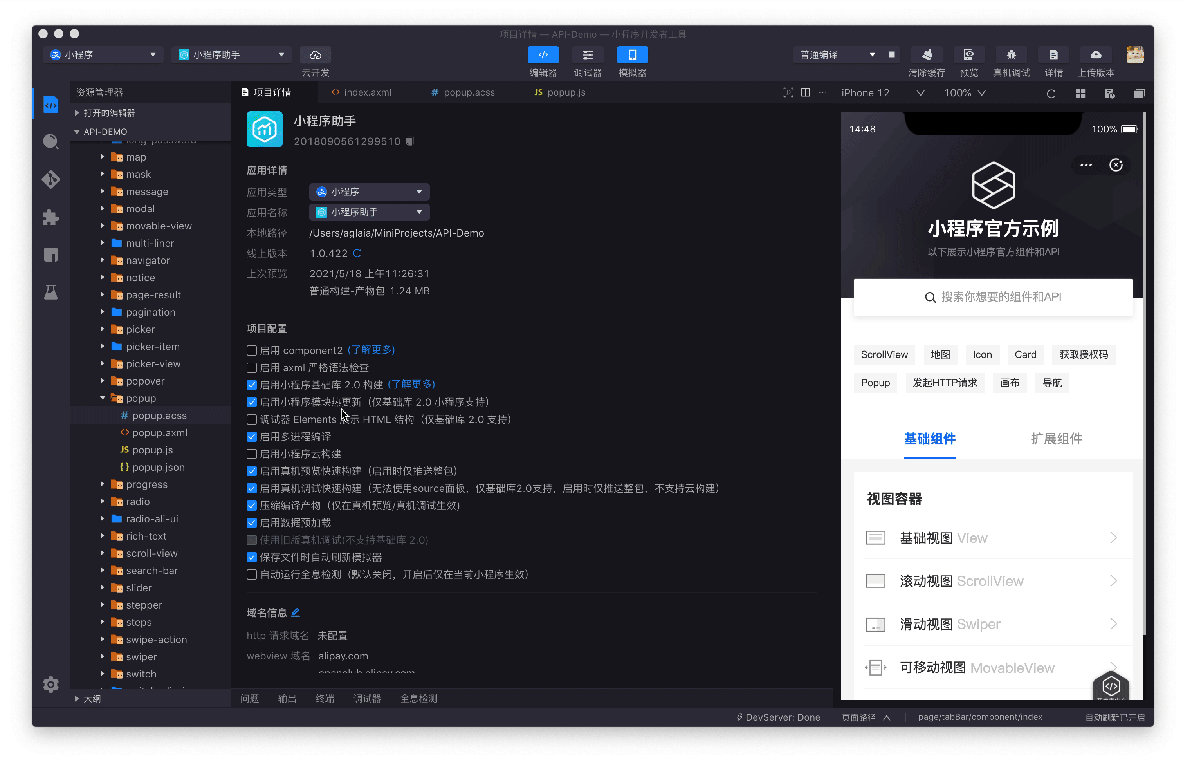Open the 问题 bottom panel tab
Image resolution: width=1183 pixels, height=766 pixels.
249,698
